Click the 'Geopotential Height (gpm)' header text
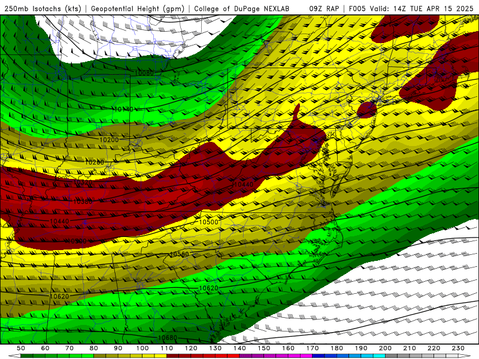 click(x=138, y=9)
